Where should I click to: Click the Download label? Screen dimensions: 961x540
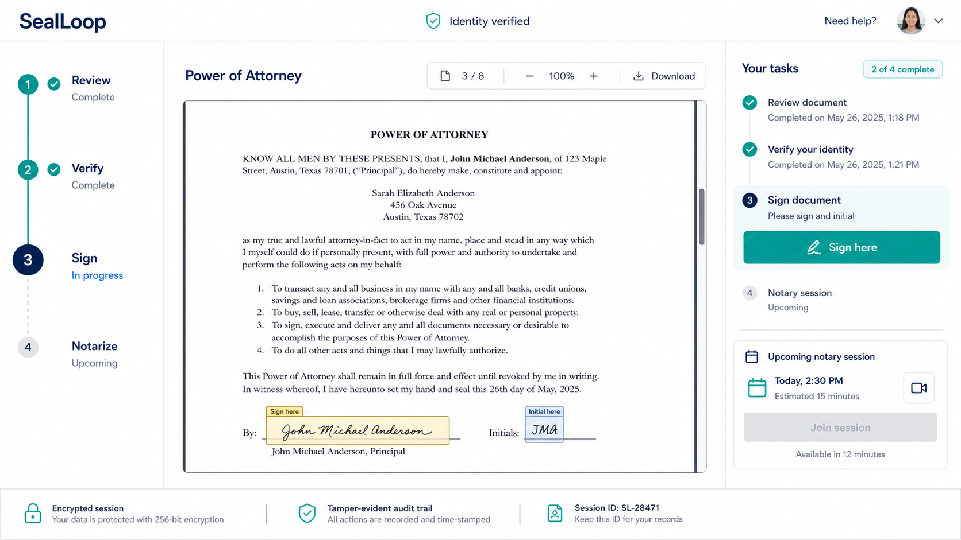point(673,76)
